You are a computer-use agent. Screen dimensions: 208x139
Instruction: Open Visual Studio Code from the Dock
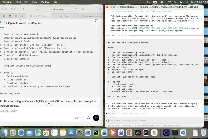[x=183, y=133]
